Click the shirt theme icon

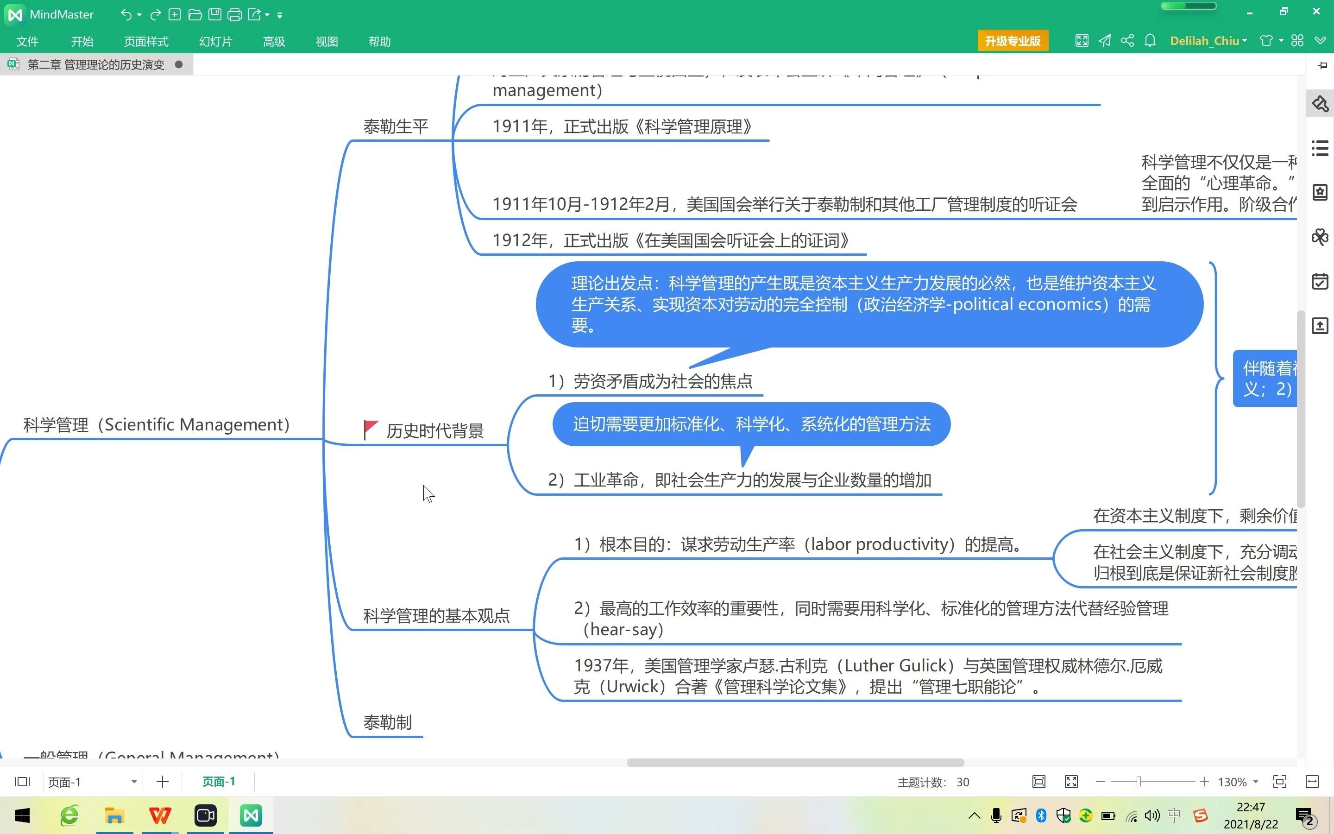click(1266, 41)
